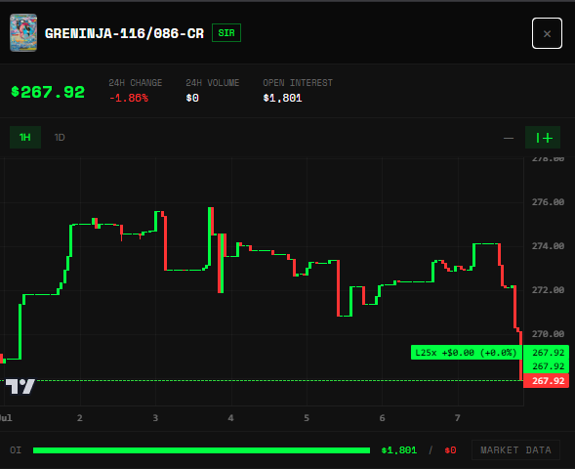
Task: Click the 270.00 price axis label
Action: coord(548,334)
